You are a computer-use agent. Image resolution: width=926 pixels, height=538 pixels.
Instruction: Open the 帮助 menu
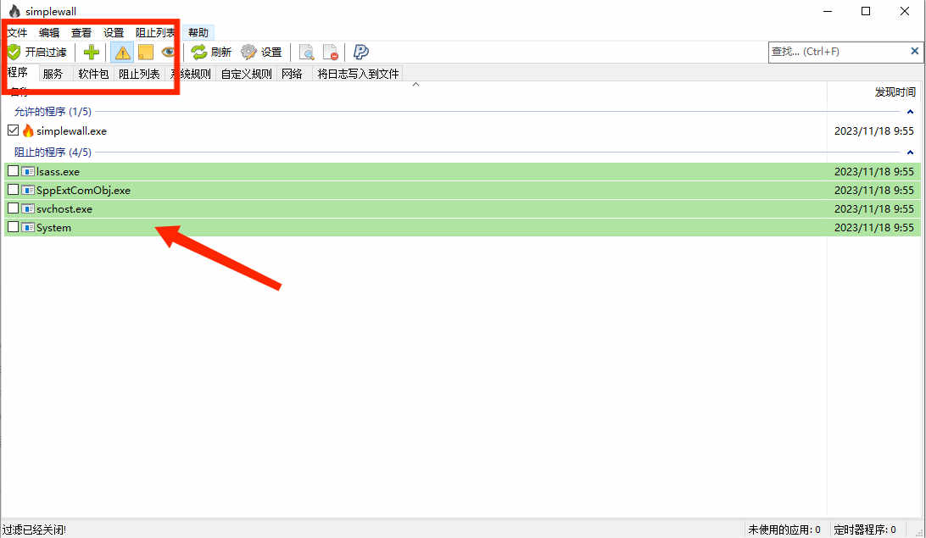[x=198, y=32]
